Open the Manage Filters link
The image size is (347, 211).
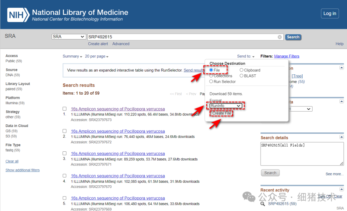pos(287,56)
